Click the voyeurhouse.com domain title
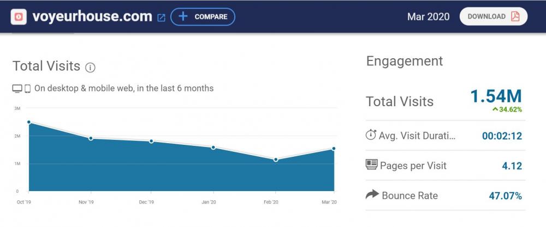This screenshot has height=227, width=546. click(x=92, y=16)
